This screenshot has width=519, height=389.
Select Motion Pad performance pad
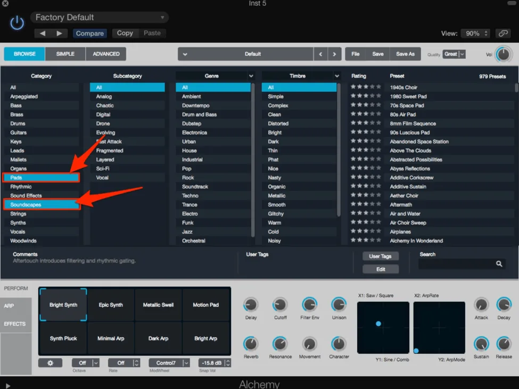206,304
